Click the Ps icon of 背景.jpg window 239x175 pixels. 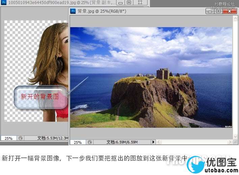[73, 11]
